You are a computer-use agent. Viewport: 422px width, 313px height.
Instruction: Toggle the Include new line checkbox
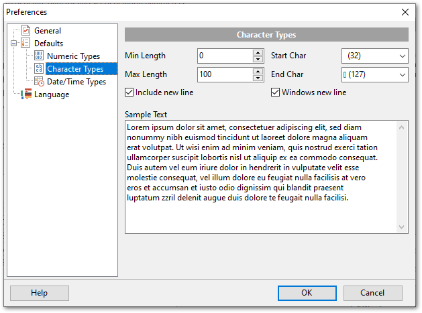tap(129, 92)
